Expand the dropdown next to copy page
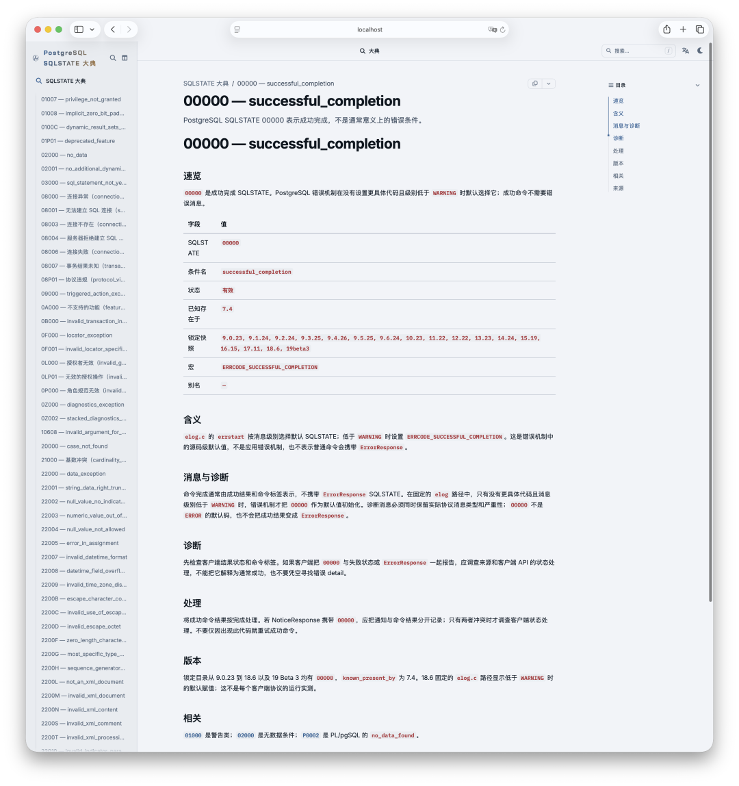This screenshot has height=786, width=739. pos(549,84)
